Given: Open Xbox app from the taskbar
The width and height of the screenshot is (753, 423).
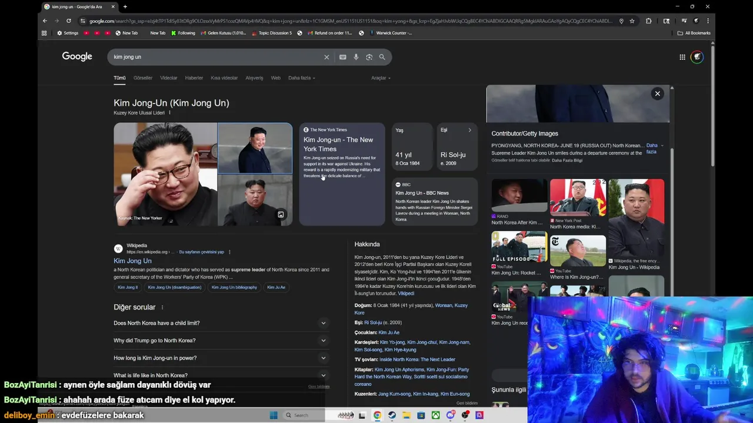Looking at the screenshot, I should [435, 415].
